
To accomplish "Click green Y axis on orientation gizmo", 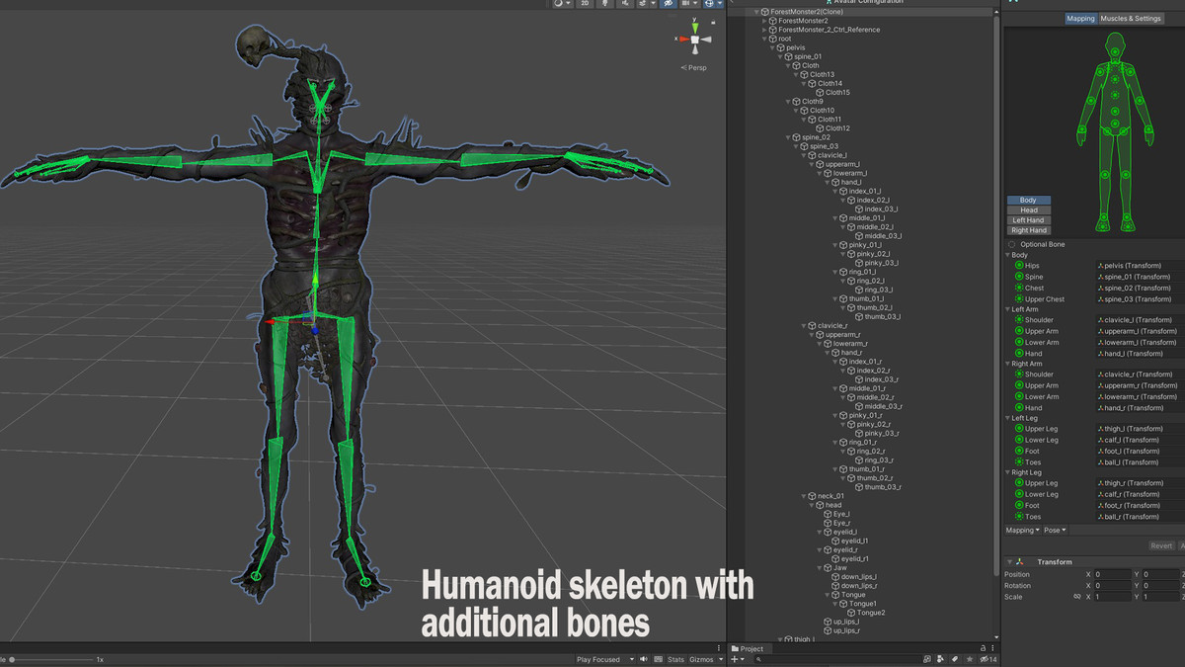I will 695,28.
